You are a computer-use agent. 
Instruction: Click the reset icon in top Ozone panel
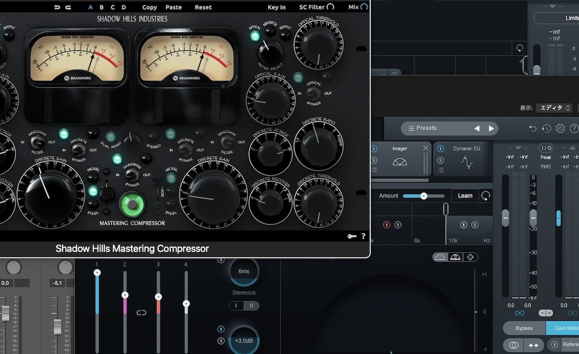coord(520,48)
